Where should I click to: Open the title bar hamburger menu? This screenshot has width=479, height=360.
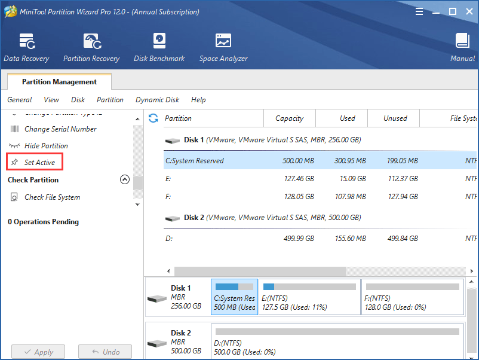click(419, 11)
